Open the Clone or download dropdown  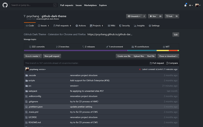(x=168, y=56)
